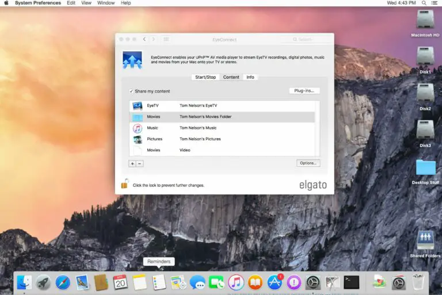This screenshot has width=442, height=295.
Task: Open Launchpad rocket icon in Dock
Action: (43, 282)
